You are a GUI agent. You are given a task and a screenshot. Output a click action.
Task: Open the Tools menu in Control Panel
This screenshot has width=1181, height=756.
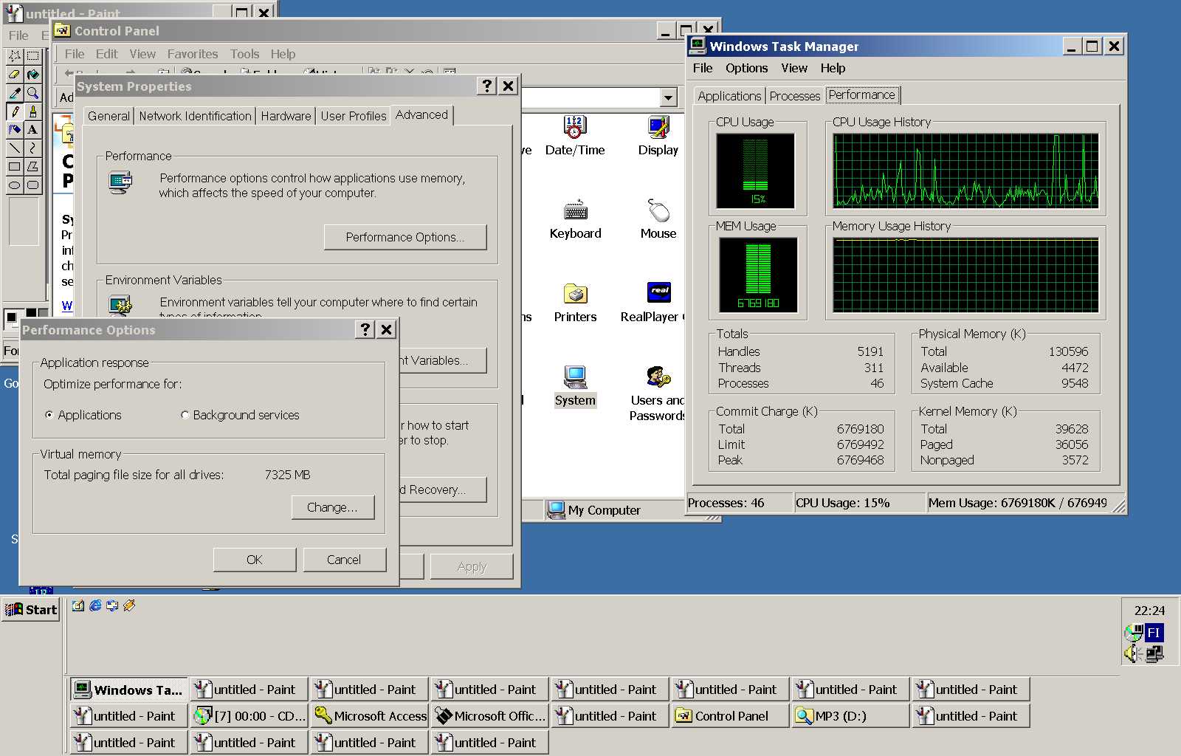click(244, 54)
